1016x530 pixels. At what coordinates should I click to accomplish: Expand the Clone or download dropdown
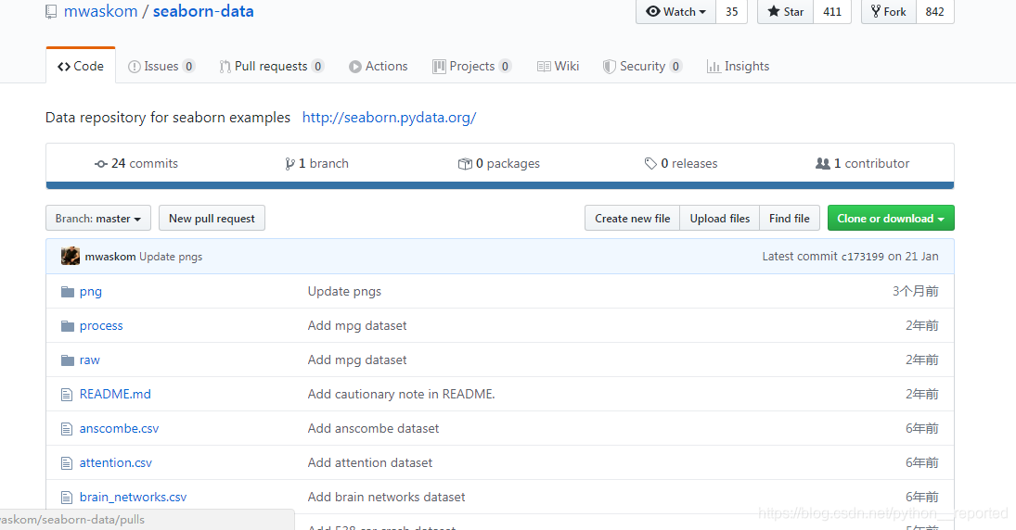tap(891, 218)
